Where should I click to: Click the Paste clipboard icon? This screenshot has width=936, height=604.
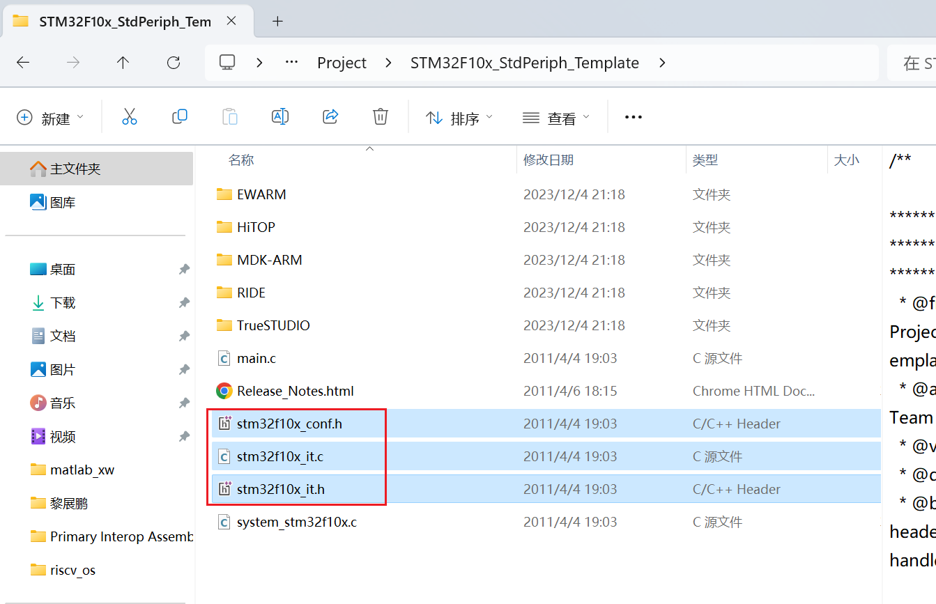(x=230, y=117)
